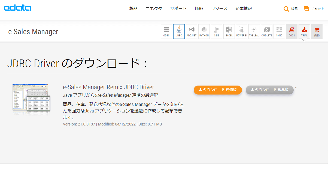The image size is (328, 179).
Task: Select the SSIS component icon
Action: 217,32
